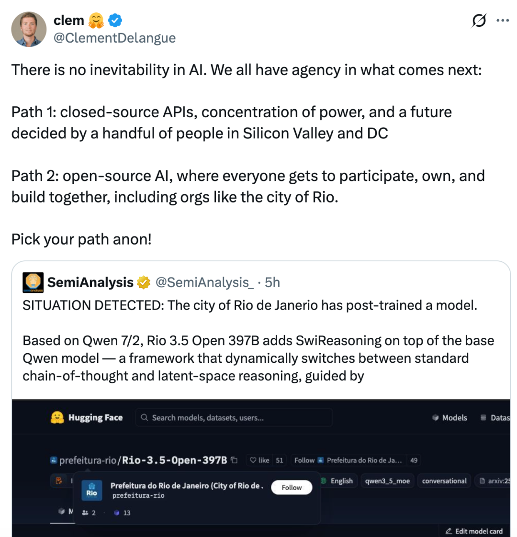Select the conversational tag
Image resolution: width=517 pixels, height=537 pixels.
click(444, 481)
